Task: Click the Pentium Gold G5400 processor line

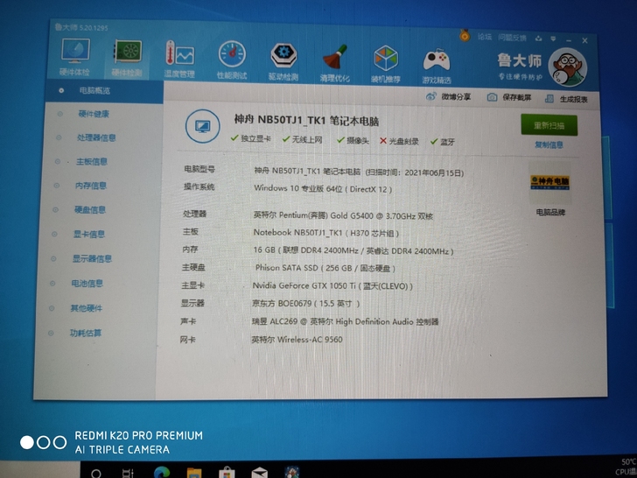Action: [343, 215]
